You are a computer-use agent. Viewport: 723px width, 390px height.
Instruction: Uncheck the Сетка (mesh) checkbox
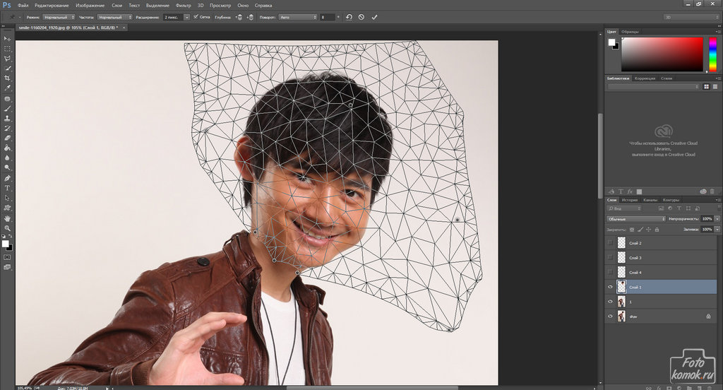point(196,16)
